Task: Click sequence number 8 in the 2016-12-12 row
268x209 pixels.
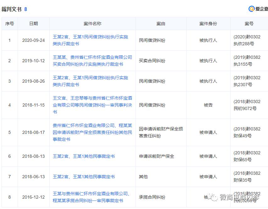Action: click(x=9, y=197)
